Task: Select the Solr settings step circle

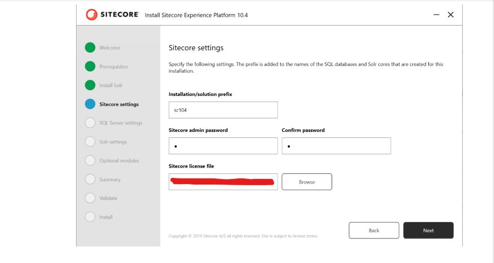Action: 90,141
